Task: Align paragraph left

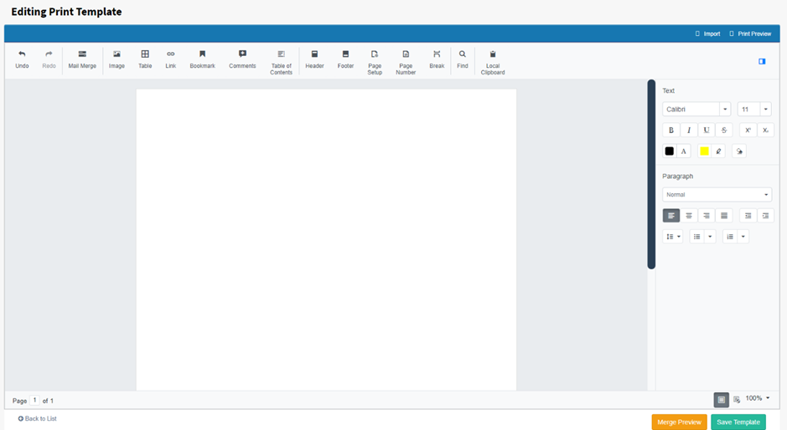Action: click(671, 216)
